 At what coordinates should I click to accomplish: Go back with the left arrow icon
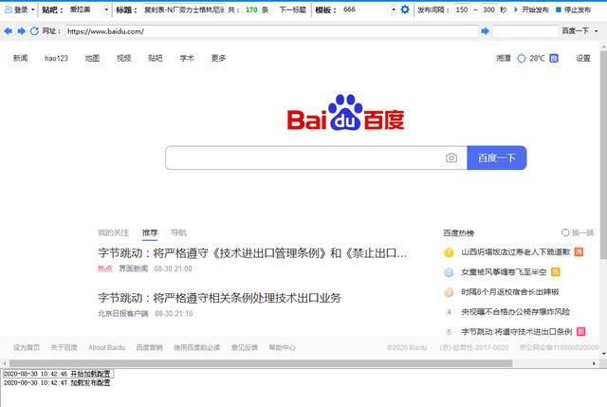pyautogui.click(x=8, y=31)
